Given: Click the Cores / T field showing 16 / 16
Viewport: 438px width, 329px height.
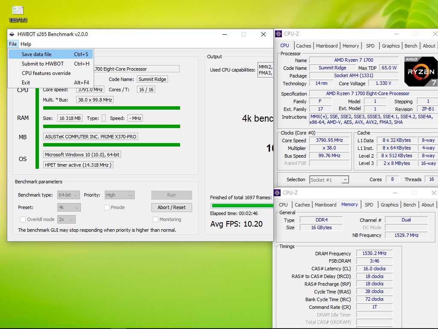Looking at the screenshot, I should coord(146,90).
